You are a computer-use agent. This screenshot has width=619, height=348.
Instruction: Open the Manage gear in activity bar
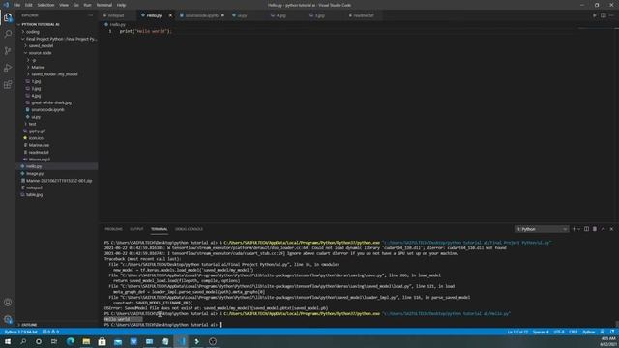(8, 319)
